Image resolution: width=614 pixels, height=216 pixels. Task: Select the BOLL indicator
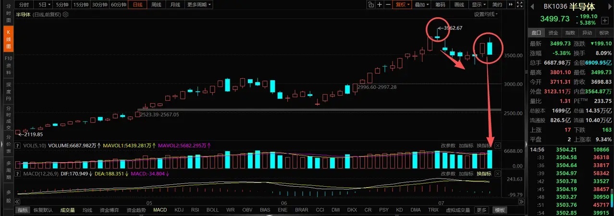coord(212,210)
